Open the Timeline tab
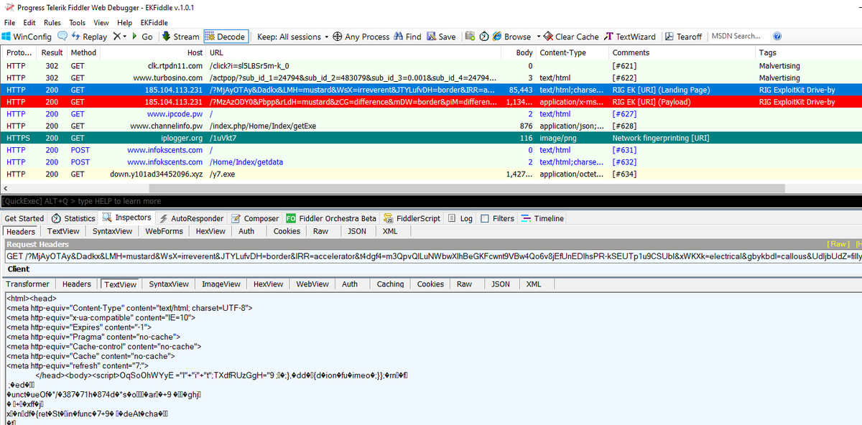The width and height of the screenshot is (862, 425). 543,218
